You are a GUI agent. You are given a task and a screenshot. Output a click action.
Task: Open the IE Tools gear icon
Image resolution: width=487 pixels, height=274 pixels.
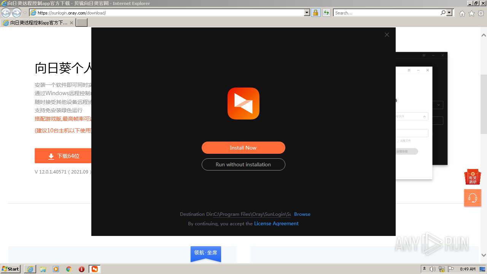[481, 13]
